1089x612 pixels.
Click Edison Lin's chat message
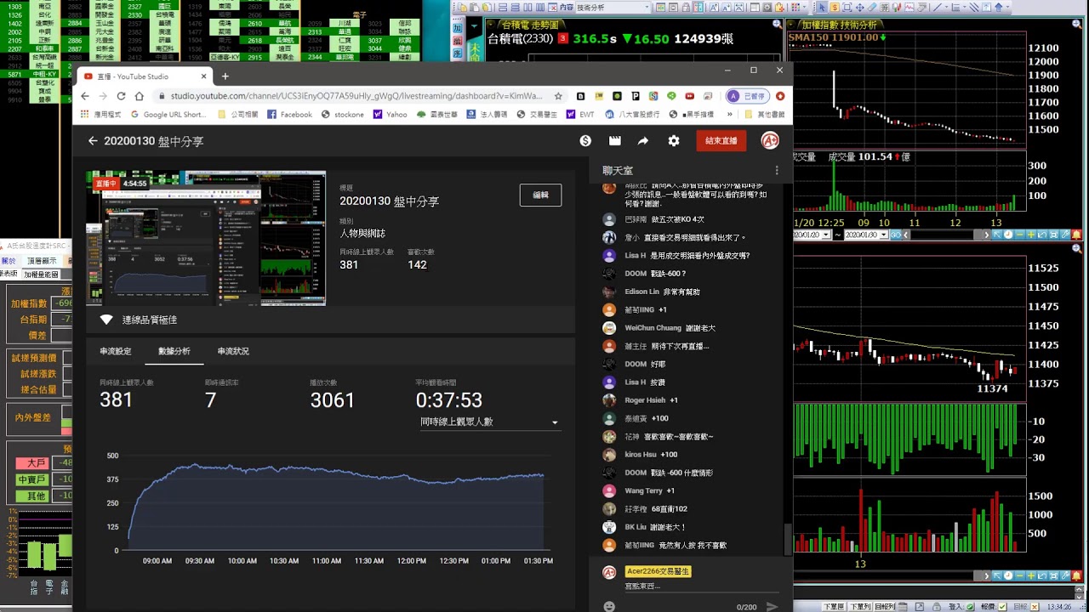(662, 292)
